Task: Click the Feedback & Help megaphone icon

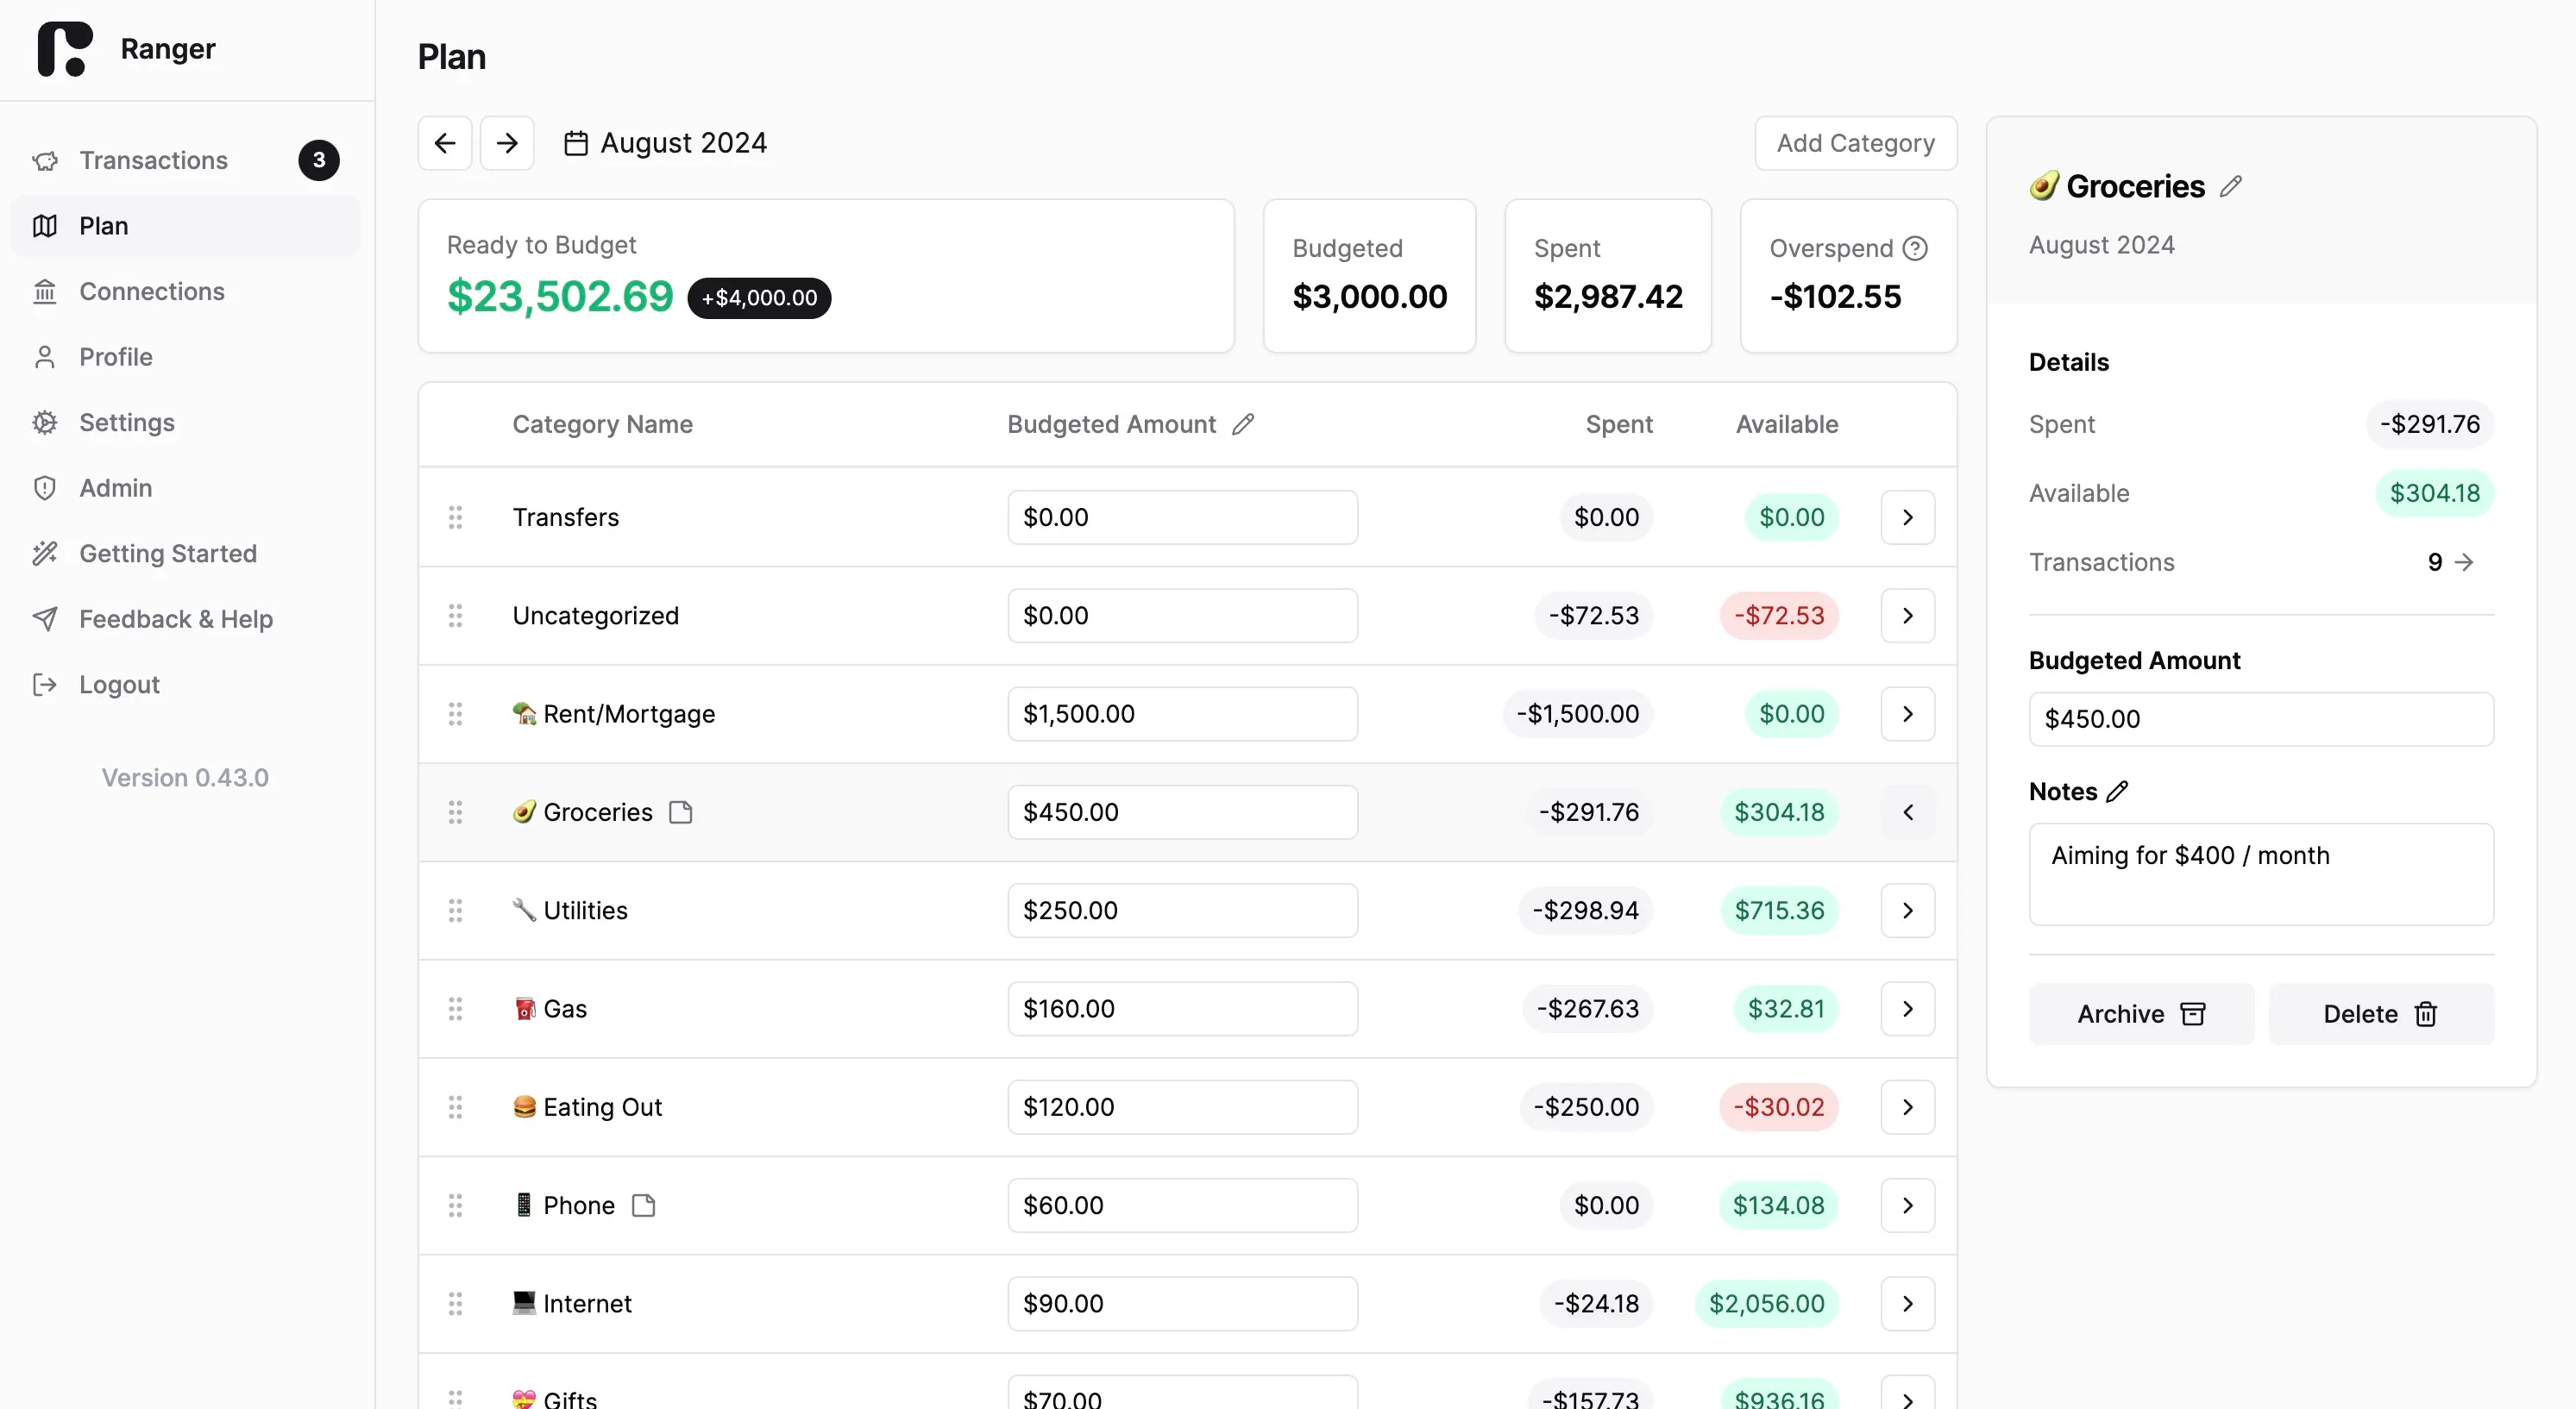Action: pos(46,618)
